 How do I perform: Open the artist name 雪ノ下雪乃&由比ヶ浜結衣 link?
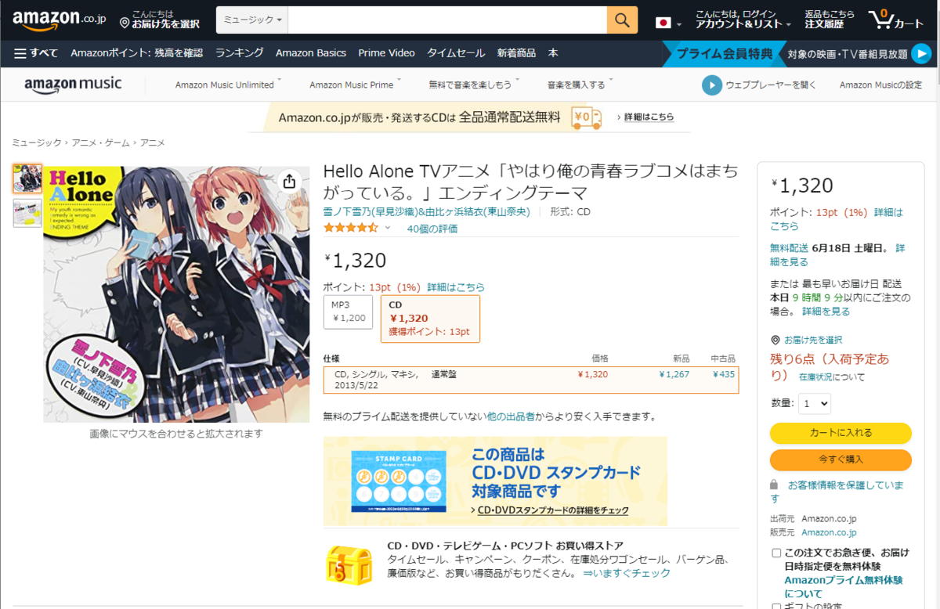tap(427, 211)
